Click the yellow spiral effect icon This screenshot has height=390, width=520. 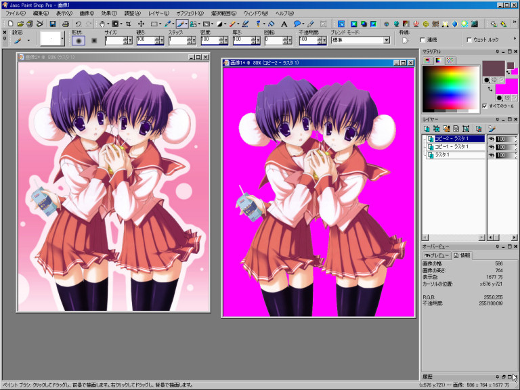click(426, 24)
